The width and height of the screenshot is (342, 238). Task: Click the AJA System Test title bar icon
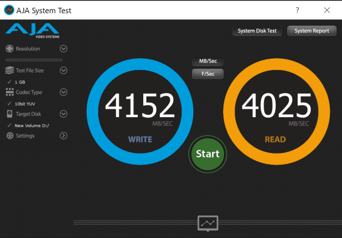(9, 10)
